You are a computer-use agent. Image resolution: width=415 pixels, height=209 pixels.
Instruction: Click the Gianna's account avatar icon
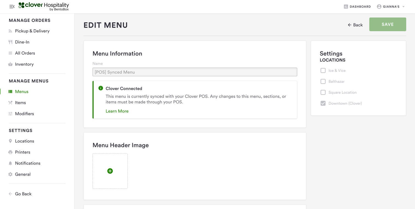379,7
